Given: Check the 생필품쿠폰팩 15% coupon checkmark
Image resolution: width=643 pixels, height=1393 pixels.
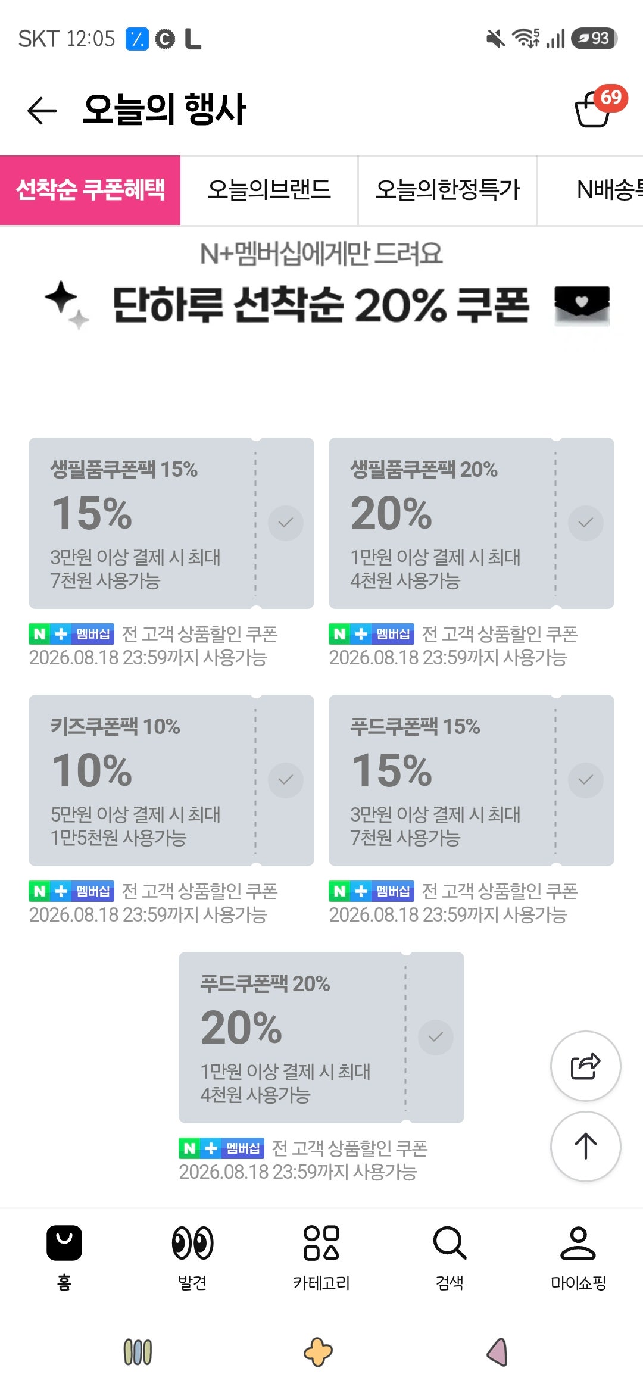Looking at the screenshot, I should (x=286, y=523).
